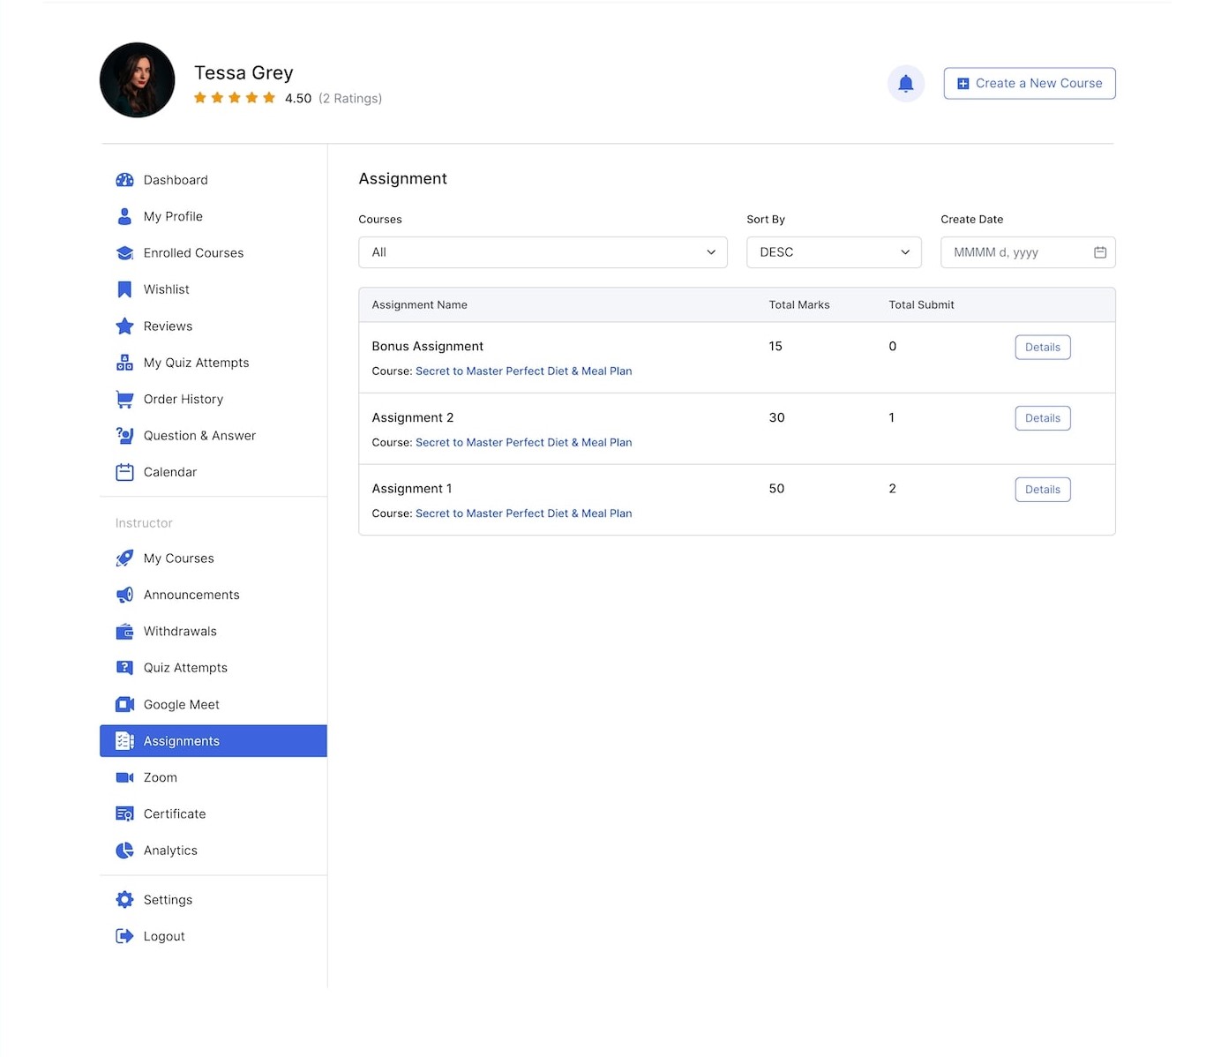Expand the Sort By DESC dropdown
The width and height of the screenshot is (1206, 1057).
tap(833, 252)
